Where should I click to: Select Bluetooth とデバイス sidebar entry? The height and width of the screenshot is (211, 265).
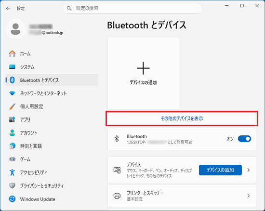(52, 80)
